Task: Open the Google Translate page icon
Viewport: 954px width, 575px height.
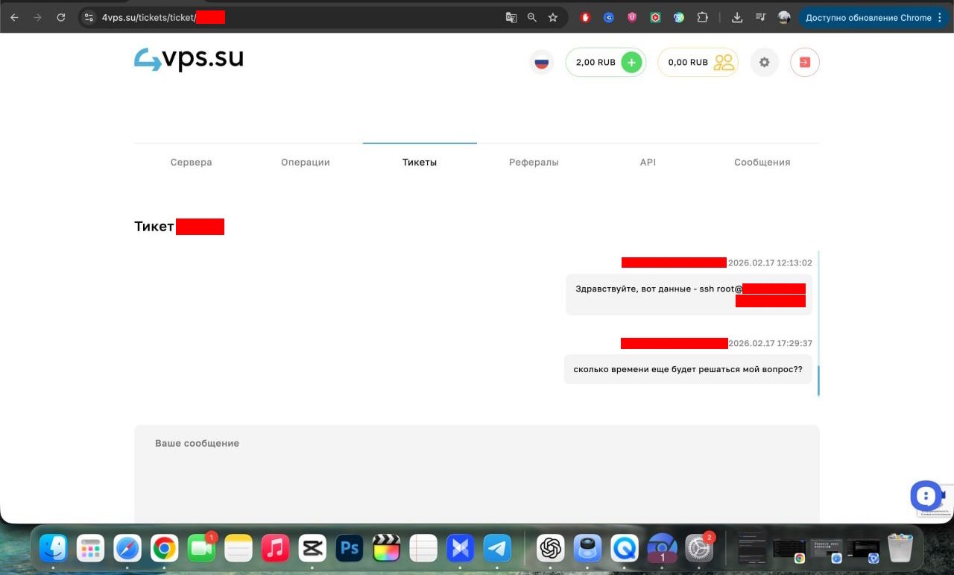Action: (511, 18)
